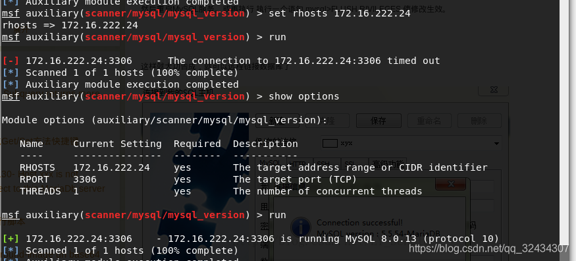
Task: Open the saved connections dropdown showing xyx
Action: pyautogui.click(x=411, y=144)
